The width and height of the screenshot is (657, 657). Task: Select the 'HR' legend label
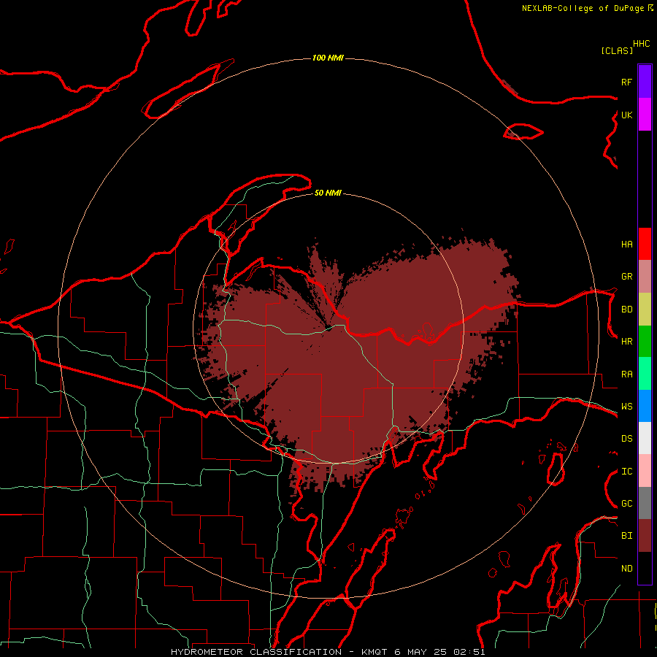626,342
